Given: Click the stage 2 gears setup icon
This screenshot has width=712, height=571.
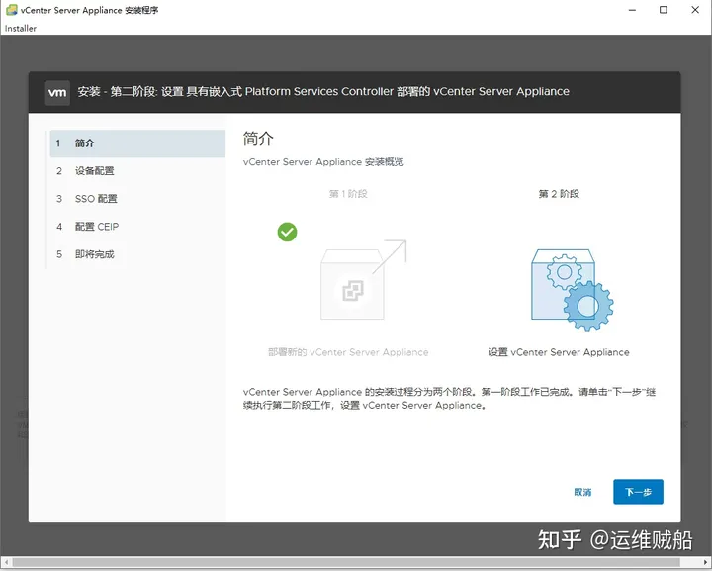Looking at the screenshot, I should coord(571,286).
